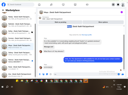Click the back arrow beside Marketplace
This screenshot has height=95, width=128.
pyautogui.click(x=3, y=10)
